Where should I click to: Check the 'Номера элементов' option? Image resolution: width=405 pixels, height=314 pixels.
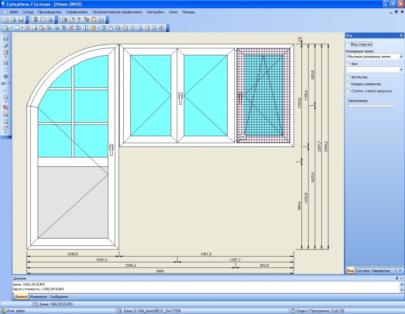(348, 84)
